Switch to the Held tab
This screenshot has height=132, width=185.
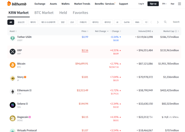[63, 13]
